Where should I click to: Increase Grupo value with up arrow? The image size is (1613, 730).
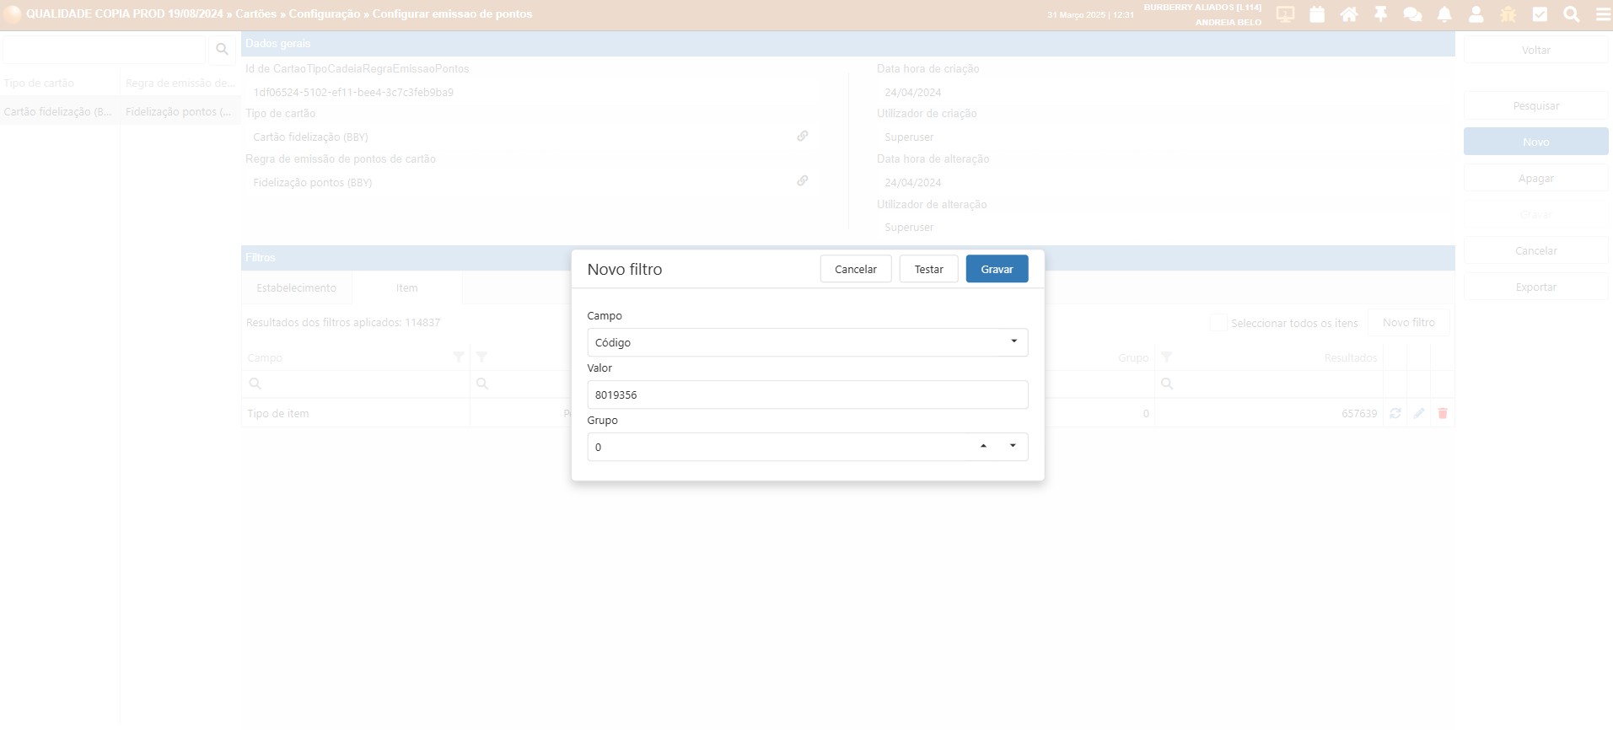[983, 446]
